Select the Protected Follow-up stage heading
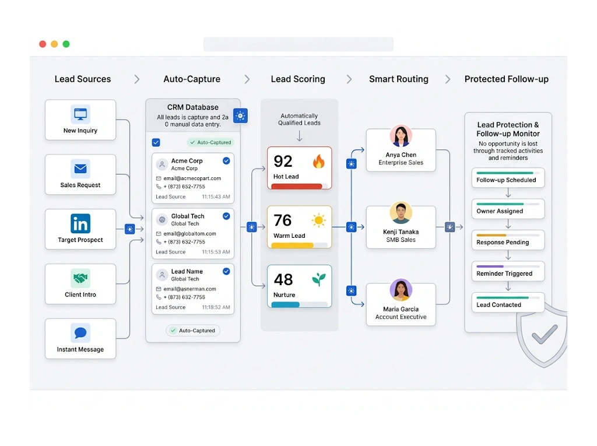 point(507,79)
